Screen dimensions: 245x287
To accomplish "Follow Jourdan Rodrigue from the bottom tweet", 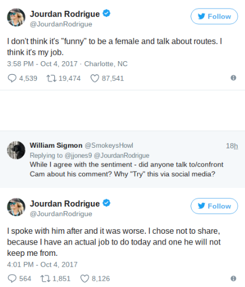I will click(214, 206).
